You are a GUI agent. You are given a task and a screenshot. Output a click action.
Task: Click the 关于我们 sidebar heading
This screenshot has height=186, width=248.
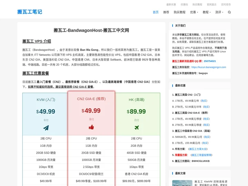[x=180, y=25]
